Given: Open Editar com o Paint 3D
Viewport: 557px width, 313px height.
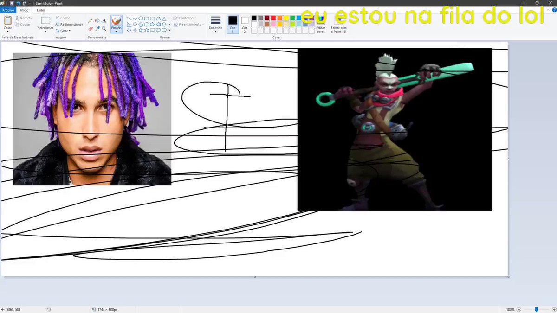Looking at the screenshot, I should click(x=338, y=24).
